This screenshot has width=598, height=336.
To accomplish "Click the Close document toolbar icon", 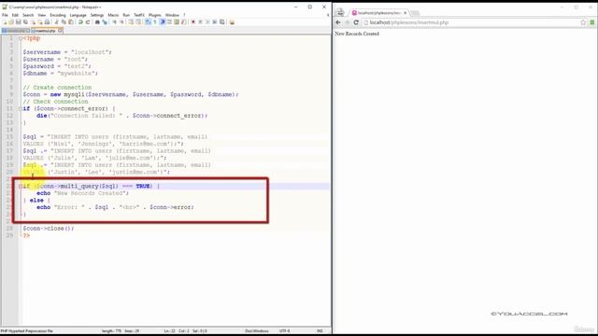I will pyautogui.click(x=34, y=22).
